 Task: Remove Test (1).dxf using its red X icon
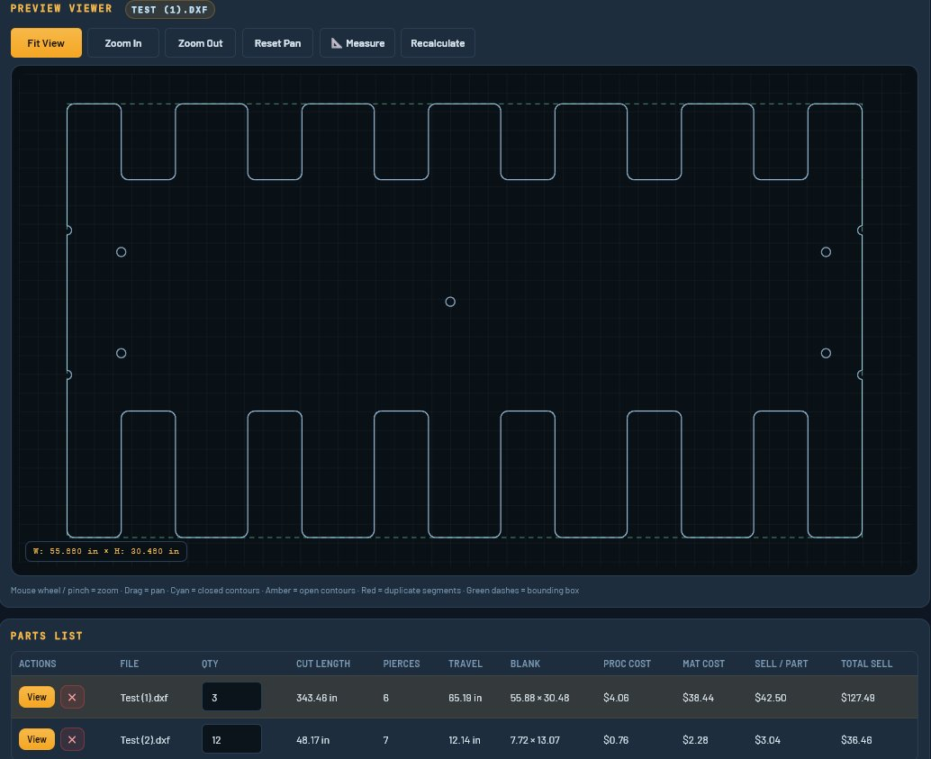pyautogui.click(x=72, y=697)
